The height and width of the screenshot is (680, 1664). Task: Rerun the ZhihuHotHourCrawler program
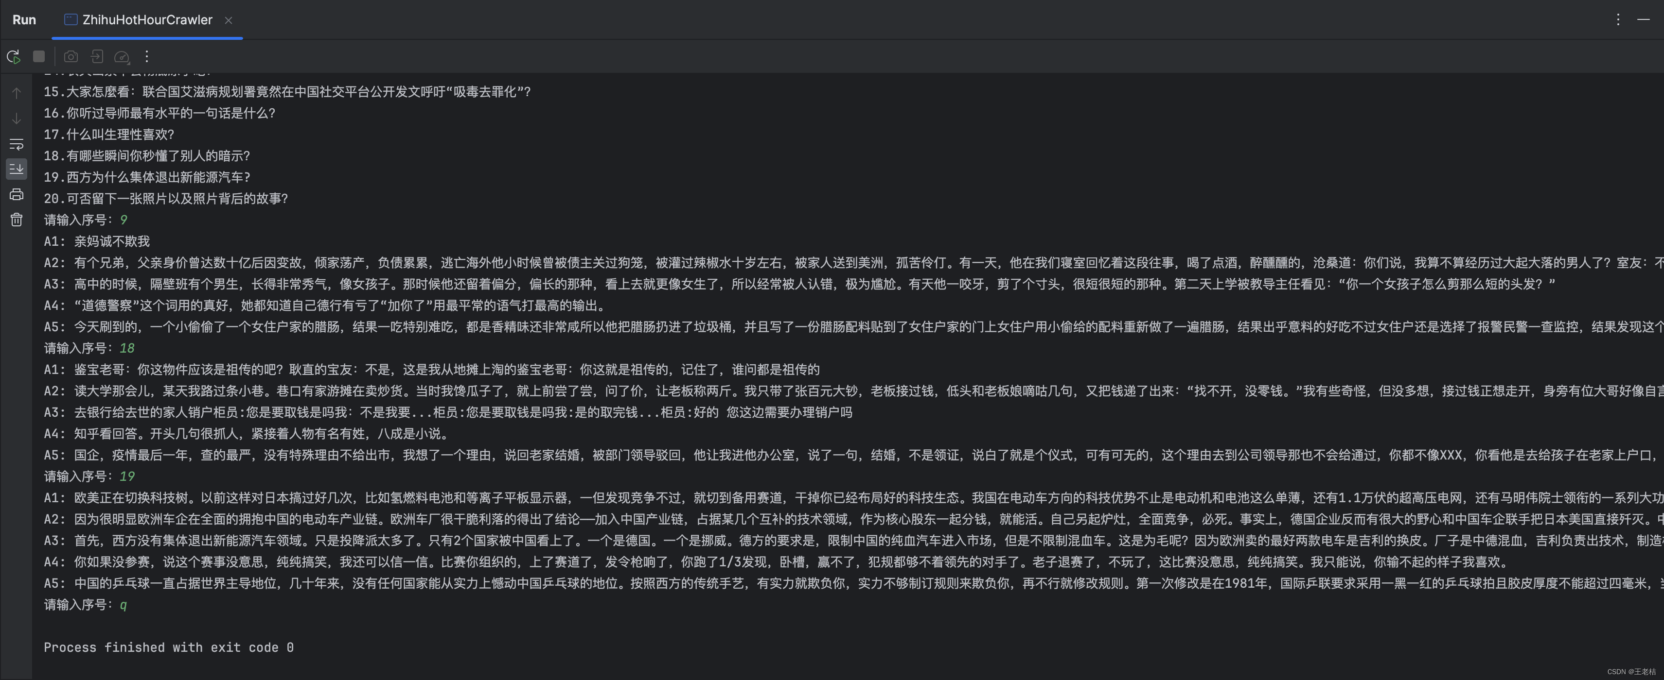[x=14, y=57]
